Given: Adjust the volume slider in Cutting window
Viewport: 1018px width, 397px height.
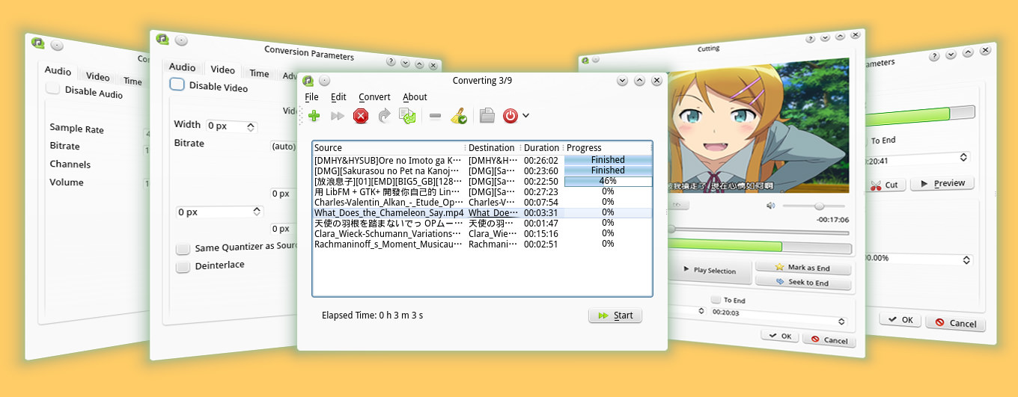Looking at the screenshot, I should [819, 206].
